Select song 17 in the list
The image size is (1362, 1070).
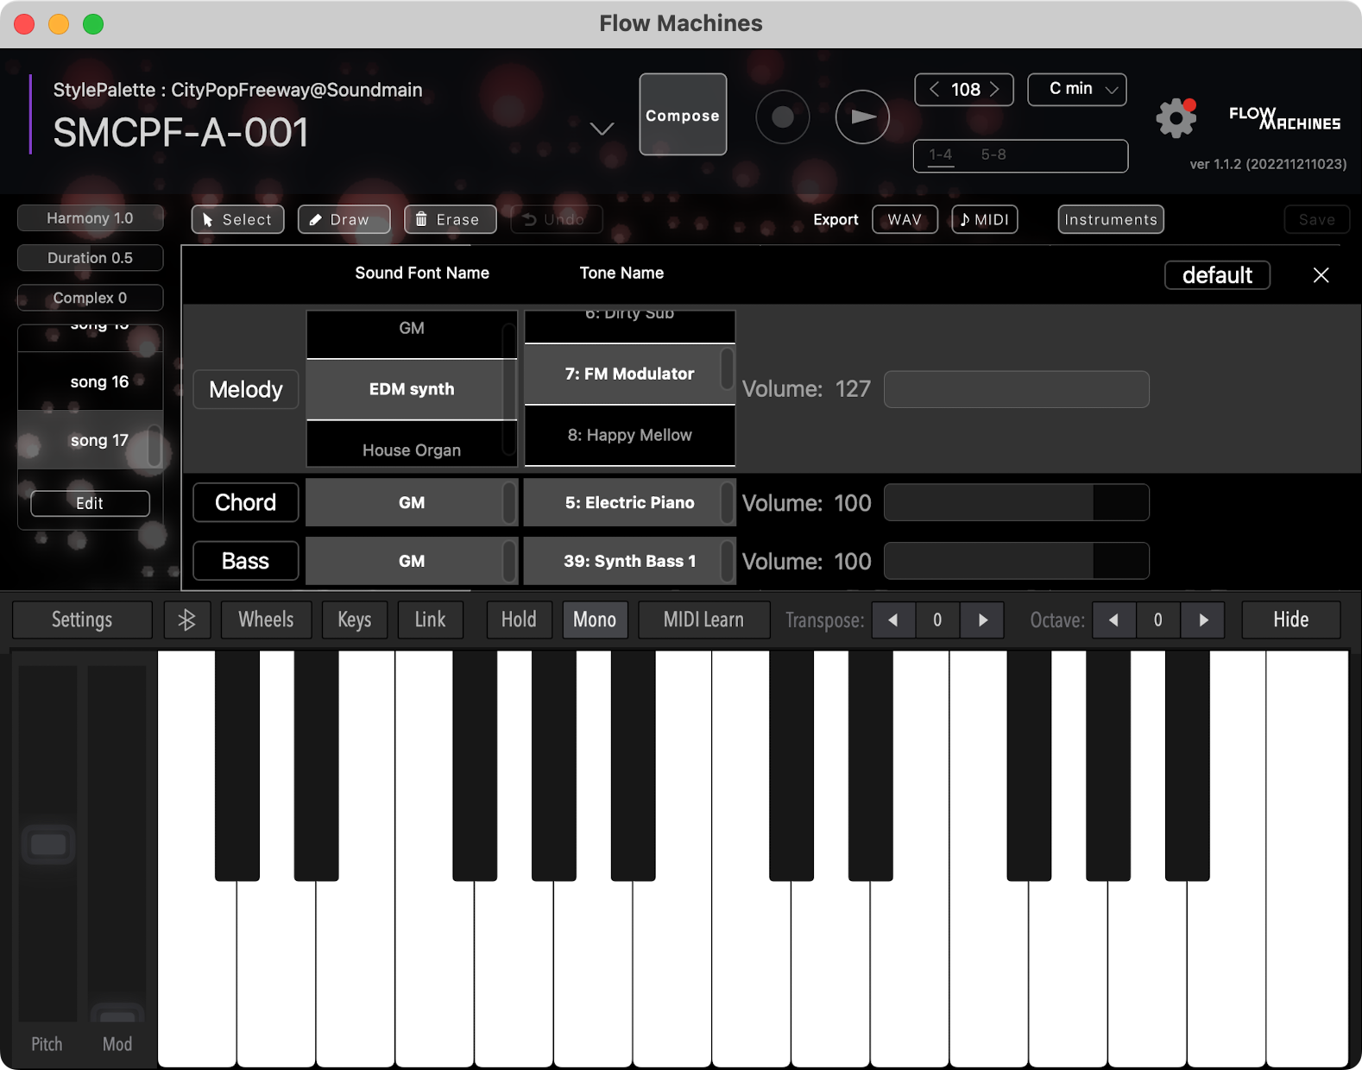tap(91, 440)
